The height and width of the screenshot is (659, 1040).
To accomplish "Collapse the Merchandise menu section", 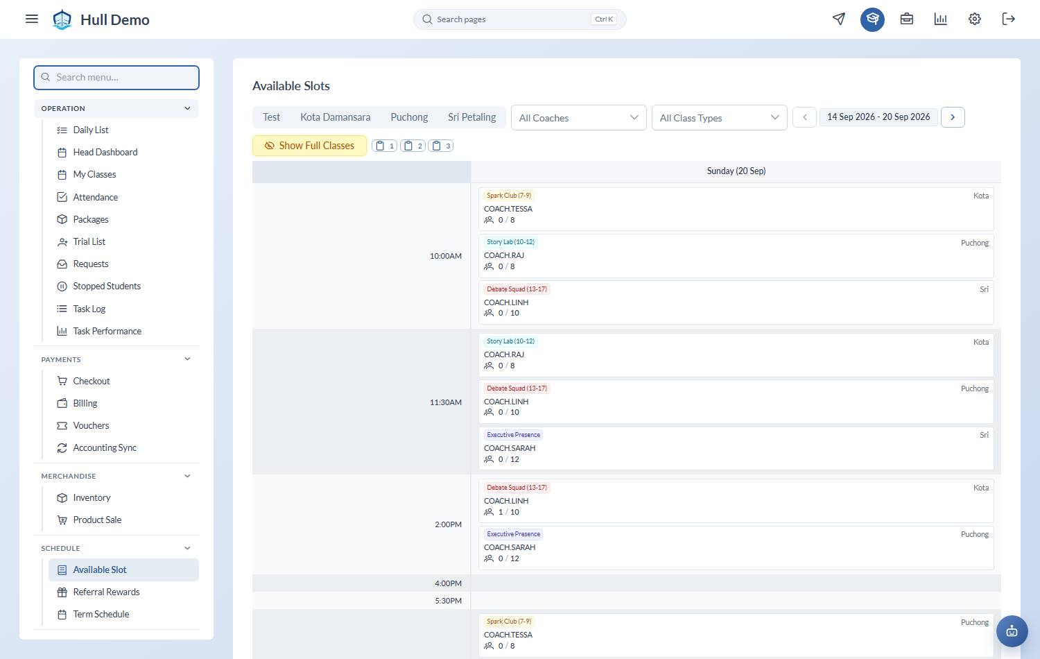I will tap(116, 476).
